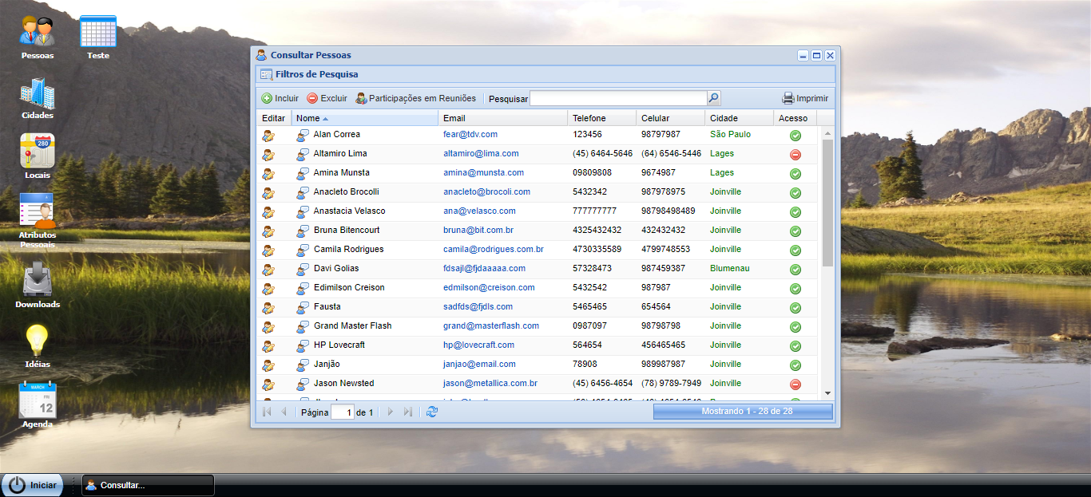Toggle red access status for Jason Newsted
The height and width of the screenshot is (497, 1091).
[x=795, y=385]
